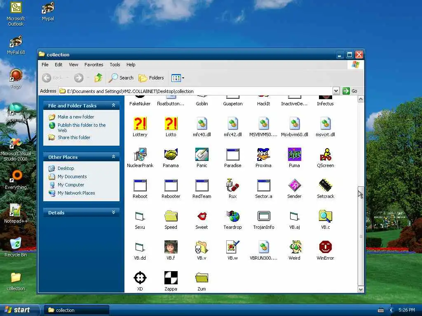Image resolution: width=422 pixels, height=316 pixels.
Task: Select the XD crosshair icon
Action: [140, 278]
